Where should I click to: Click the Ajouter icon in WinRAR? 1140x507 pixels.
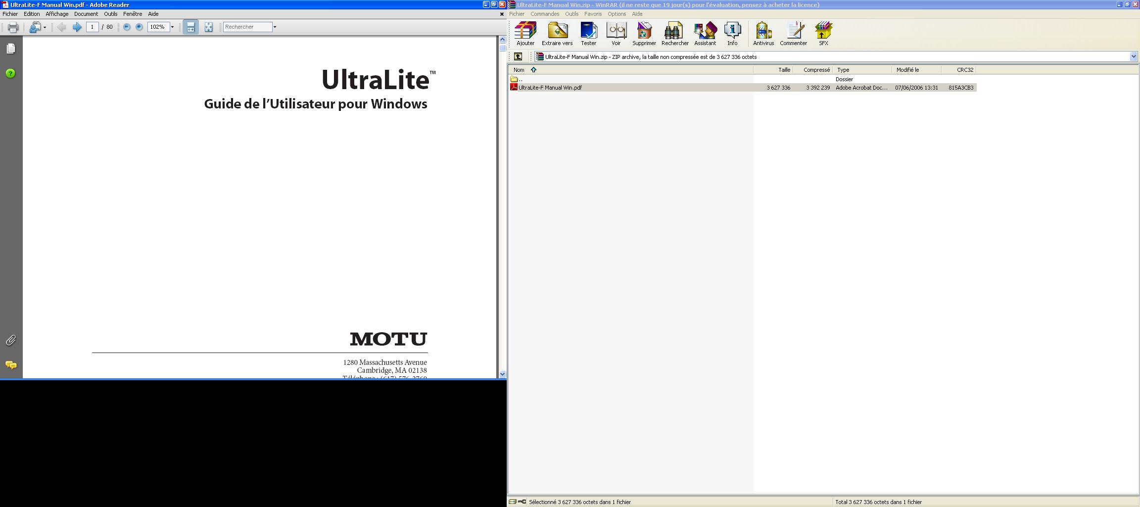coord(525,34)
